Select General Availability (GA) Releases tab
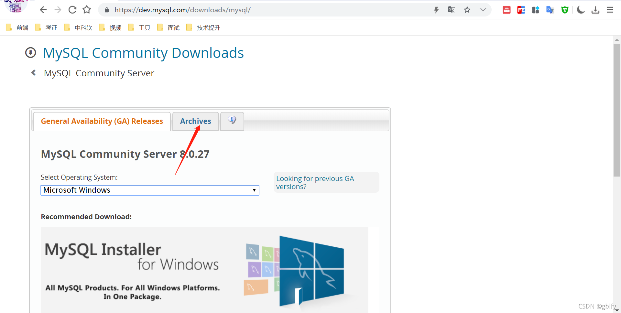621x313 pixels. (102, 121)
